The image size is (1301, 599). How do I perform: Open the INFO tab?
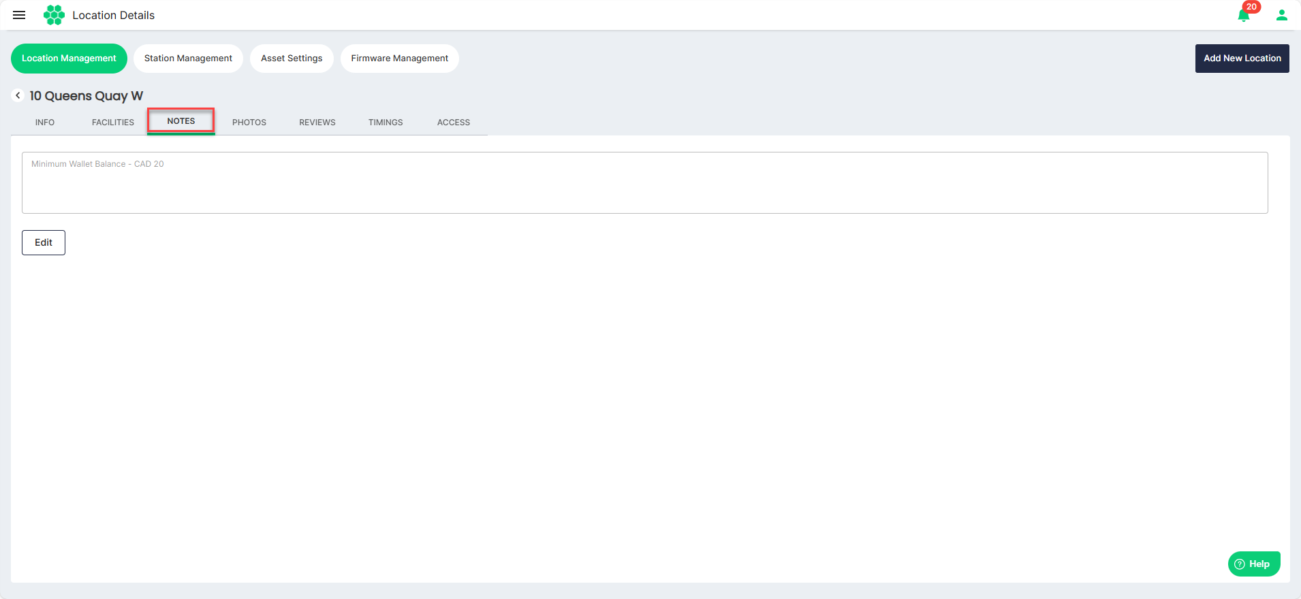(45, 123)
